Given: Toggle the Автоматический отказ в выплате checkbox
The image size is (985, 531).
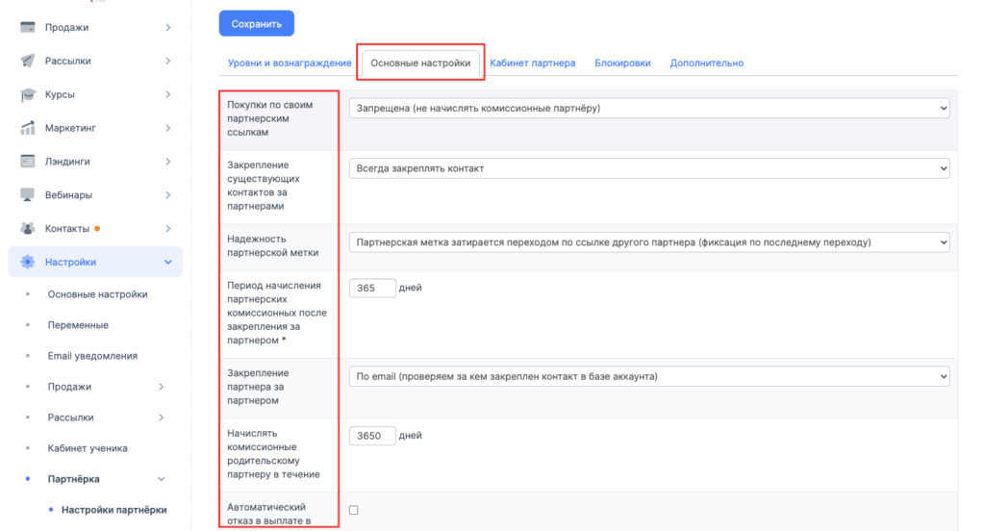Looking at the screenshot, I should pyautogui.click(x=353, y=510).
